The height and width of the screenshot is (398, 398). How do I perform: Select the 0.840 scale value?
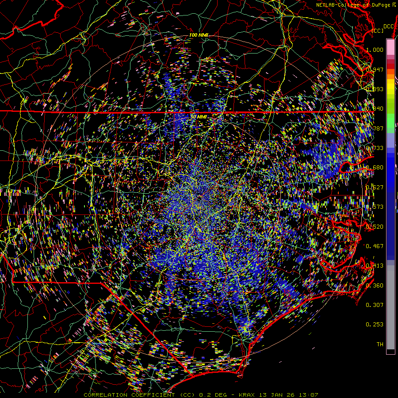[375, 109]
